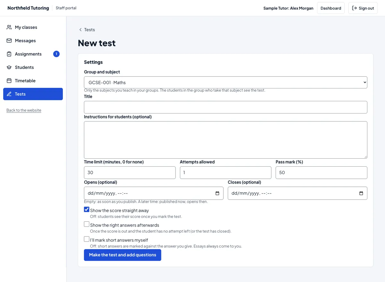Click the Assignments notification badge showing 1
Screen dimensions: 385x282
[56, 54]
